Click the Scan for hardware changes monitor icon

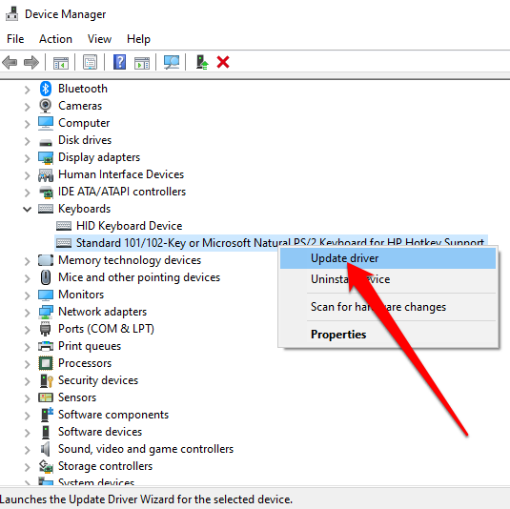click(x=172, y=62)
